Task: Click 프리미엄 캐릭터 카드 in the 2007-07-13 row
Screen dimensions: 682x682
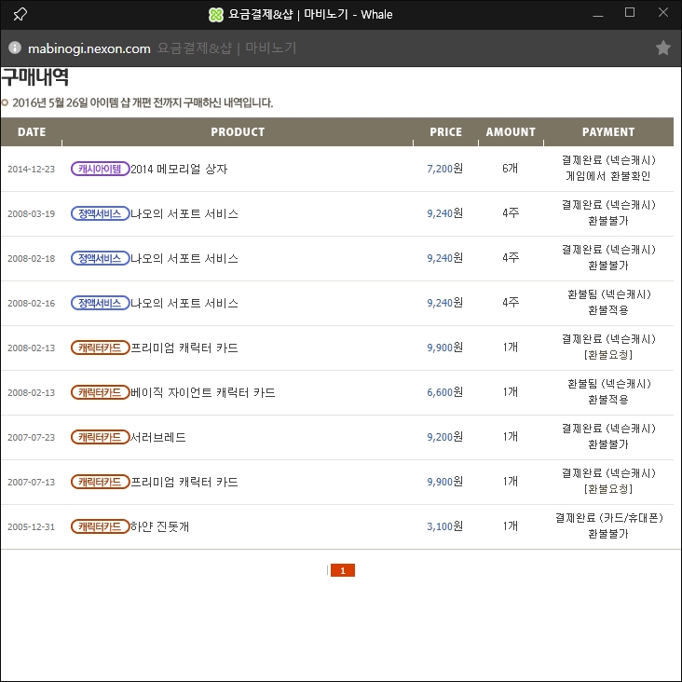Action: pos(184,482)
